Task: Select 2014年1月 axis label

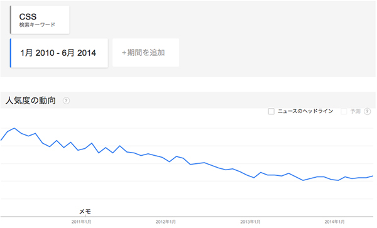Action: [335, 222]
